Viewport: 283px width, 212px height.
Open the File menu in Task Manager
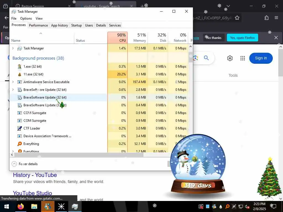(x=14, y=18)
